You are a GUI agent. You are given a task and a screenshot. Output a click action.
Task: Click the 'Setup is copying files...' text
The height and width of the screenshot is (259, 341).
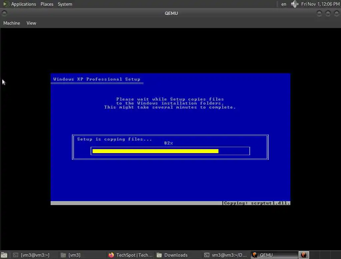115,139
